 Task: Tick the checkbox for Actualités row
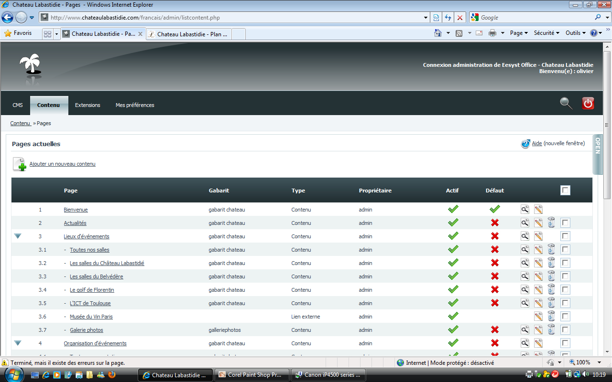[x=566, y=223]
